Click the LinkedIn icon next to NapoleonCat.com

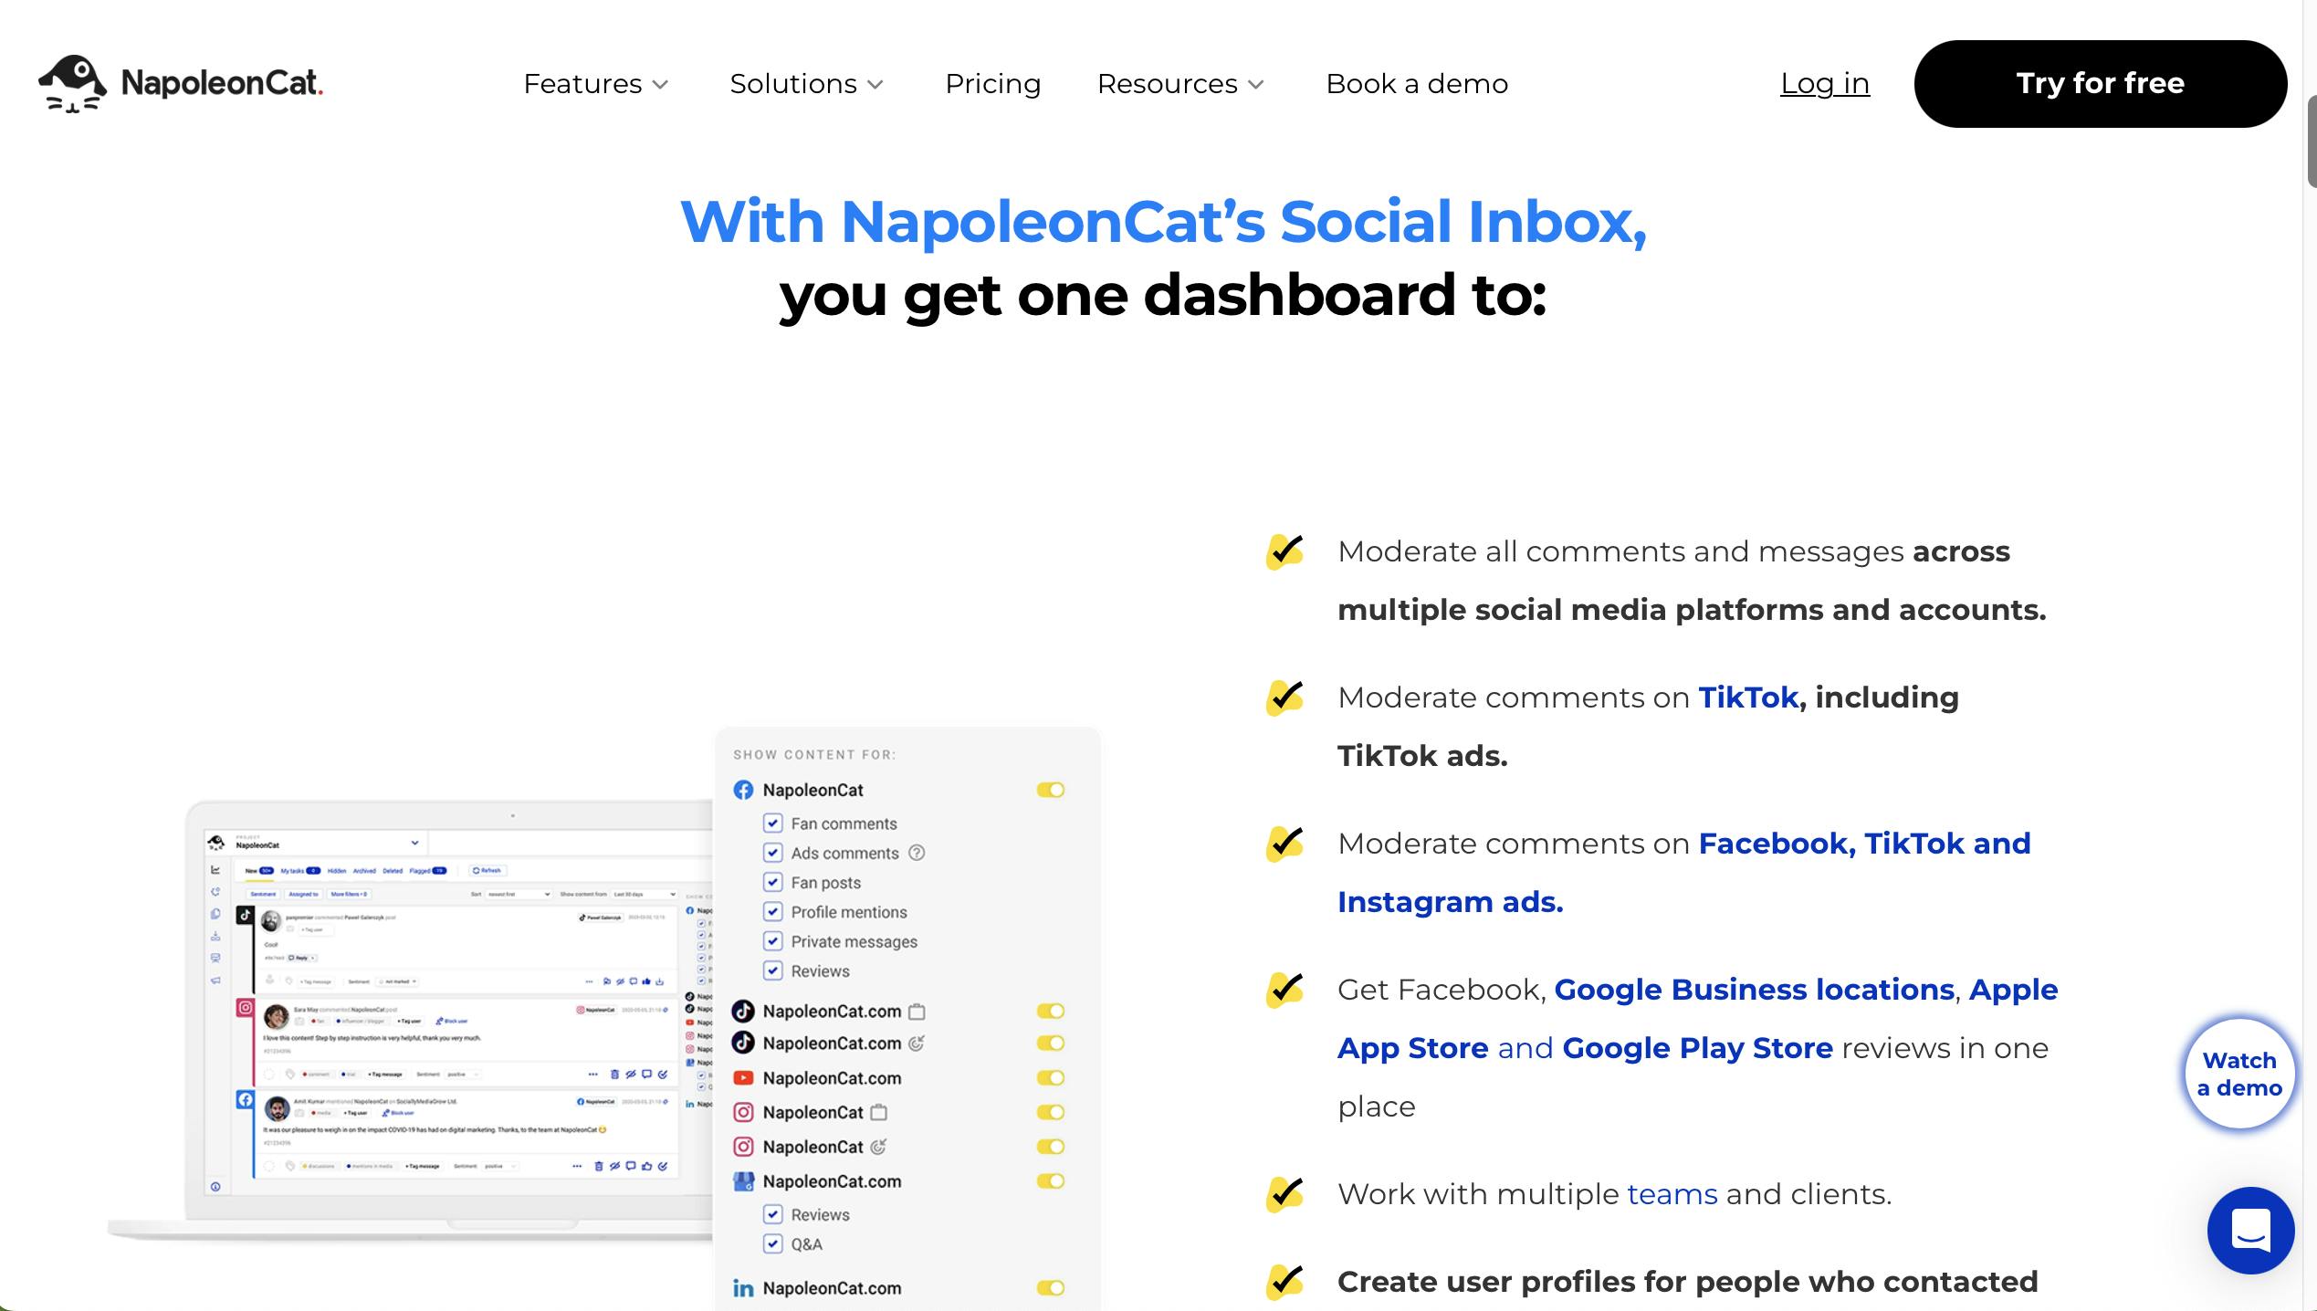pyautogui.click(x=742, y=1288)
